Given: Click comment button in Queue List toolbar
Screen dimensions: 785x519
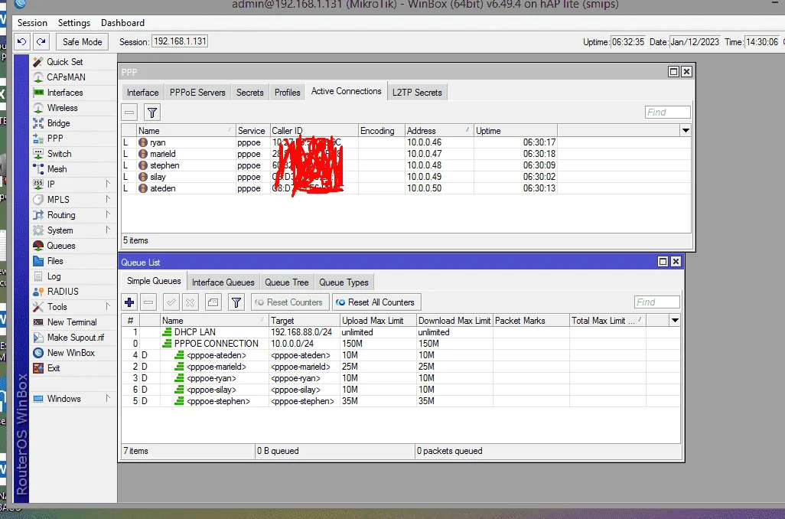Looking at the screenshot, I should (x=213, y=302).
